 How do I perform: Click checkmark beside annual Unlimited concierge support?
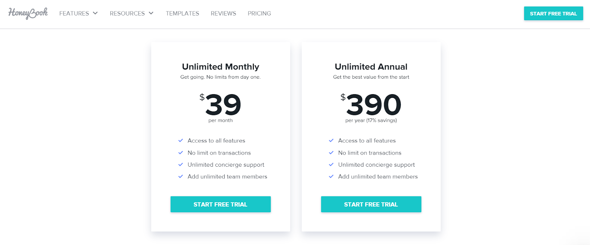click(x=331, y=165)
